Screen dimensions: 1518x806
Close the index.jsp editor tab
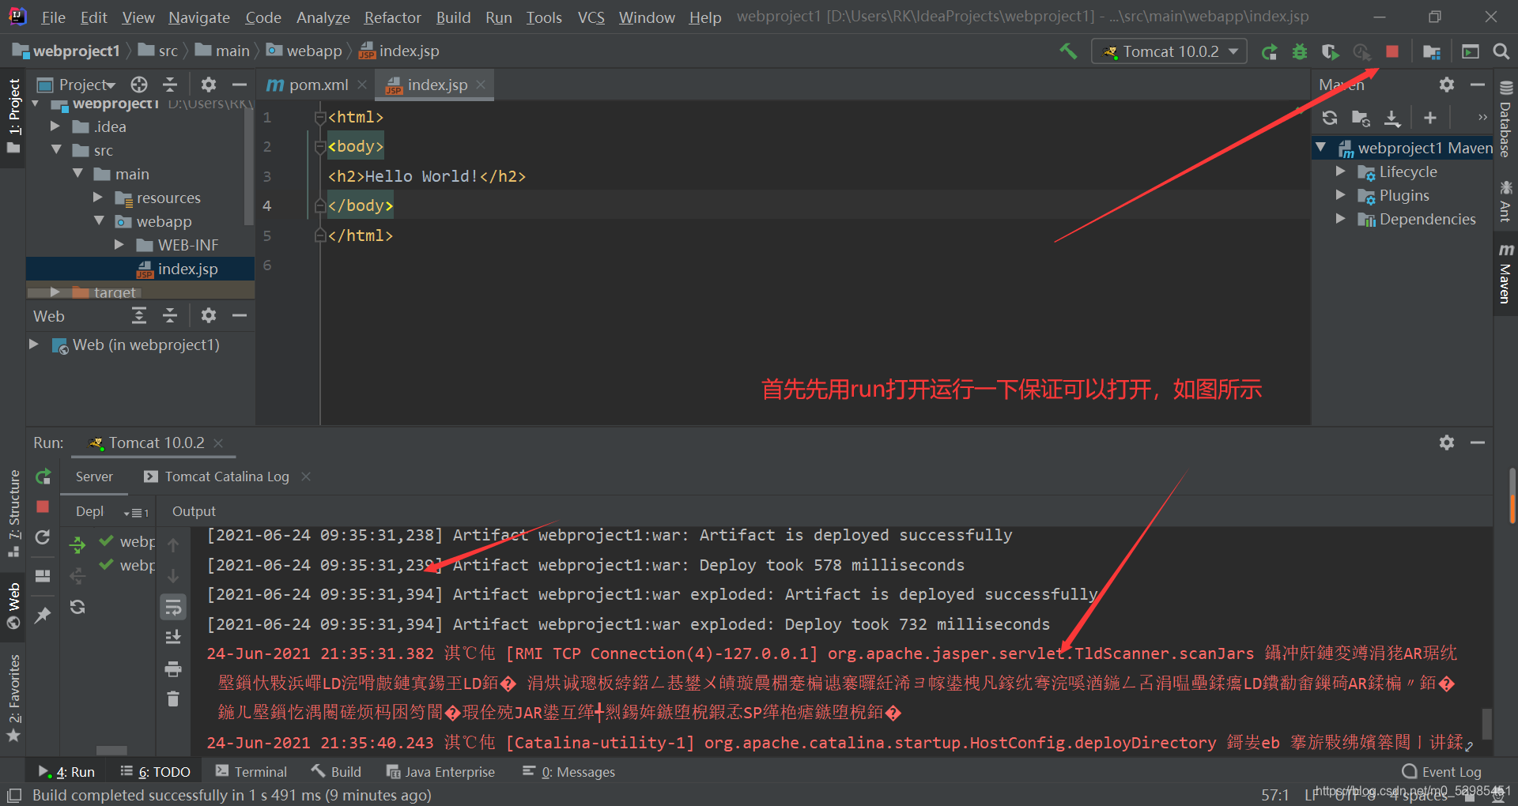[x=481, y=85]
